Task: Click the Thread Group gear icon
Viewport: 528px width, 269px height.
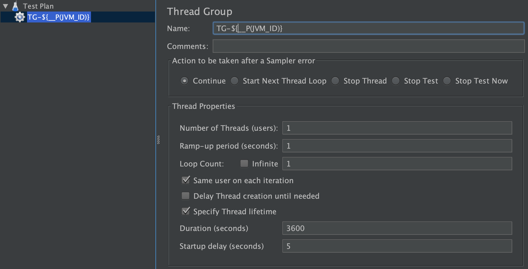Action: pos(20,17)
